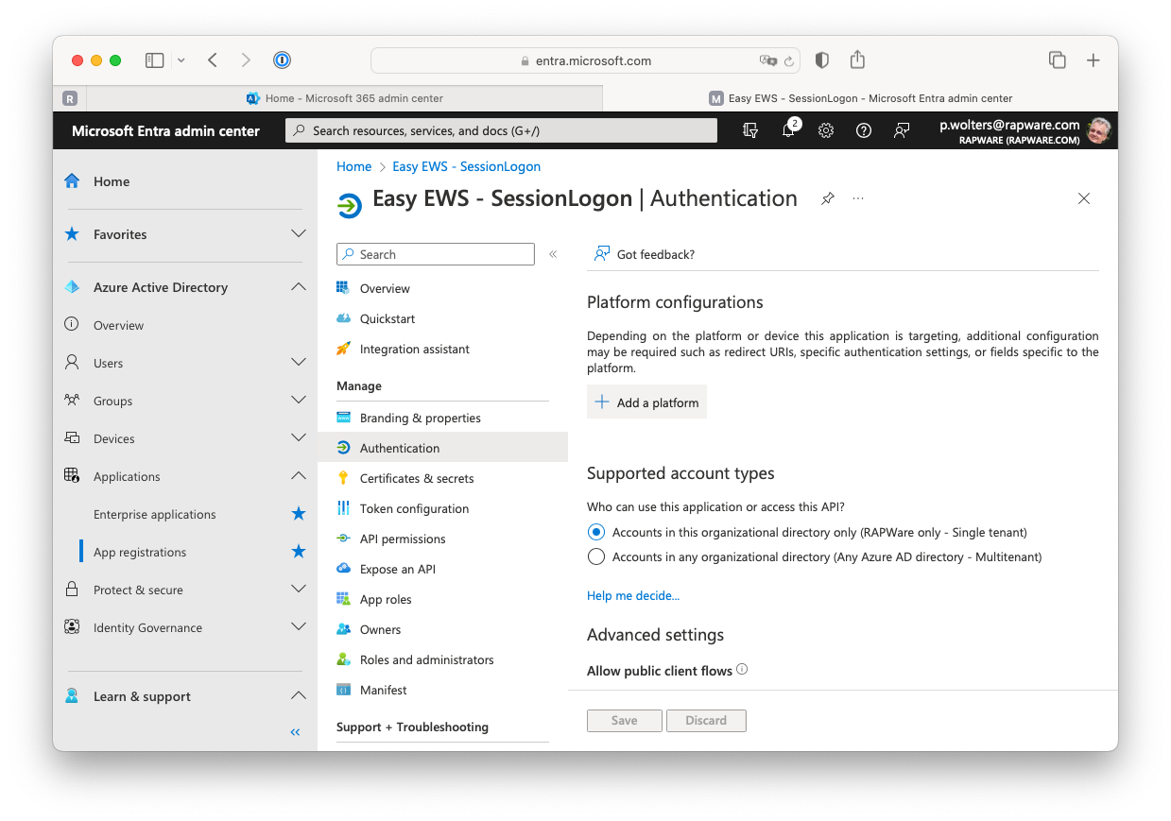Select the Easy EWS - SessionLogon browser tab
This screenshot has height=821, width=1171.
point(860,98)
